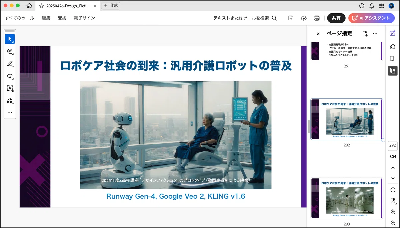
Task: Star the document tab as favorite
Action: click(41, 6)
